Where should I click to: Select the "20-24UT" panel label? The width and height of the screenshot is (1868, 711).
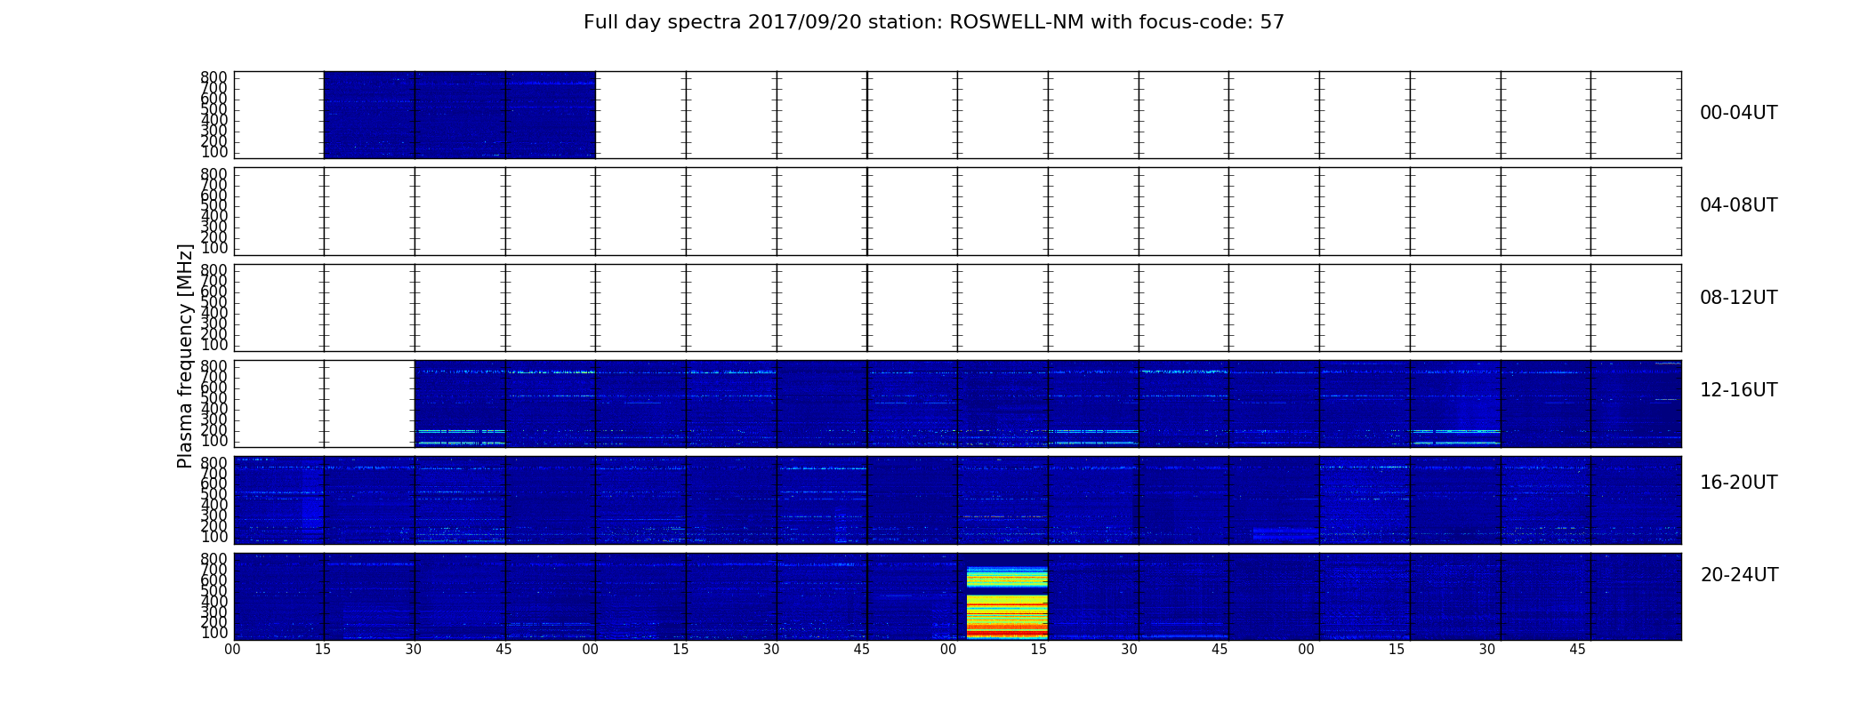point(1739,575)
